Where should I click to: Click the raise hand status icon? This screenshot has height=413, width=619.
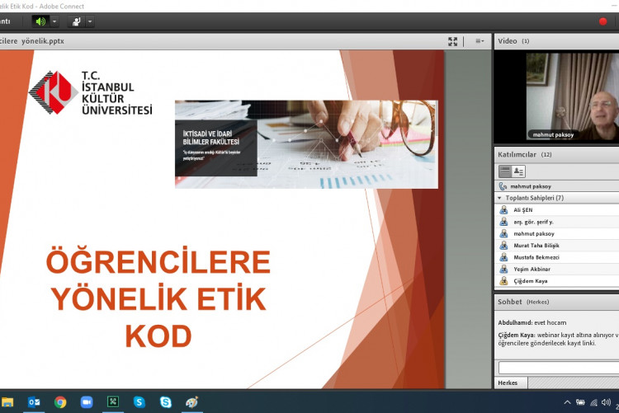[75, 21]
